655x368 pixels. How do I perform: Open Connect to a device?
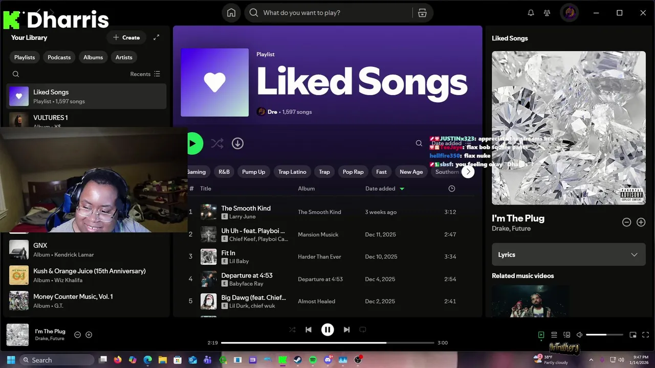tap(566, 335)
